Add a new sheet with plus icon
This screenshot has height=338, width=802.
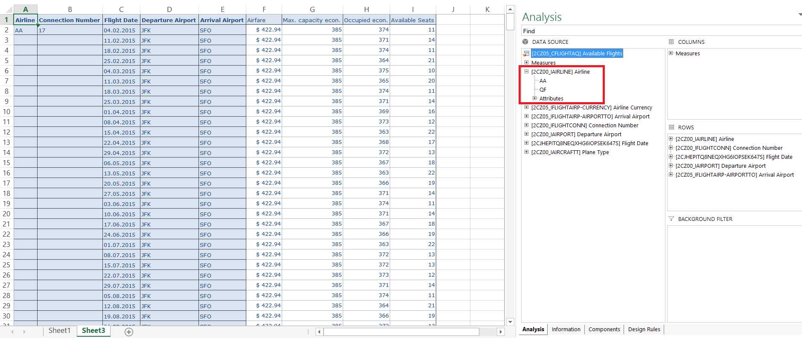(129, 332)
